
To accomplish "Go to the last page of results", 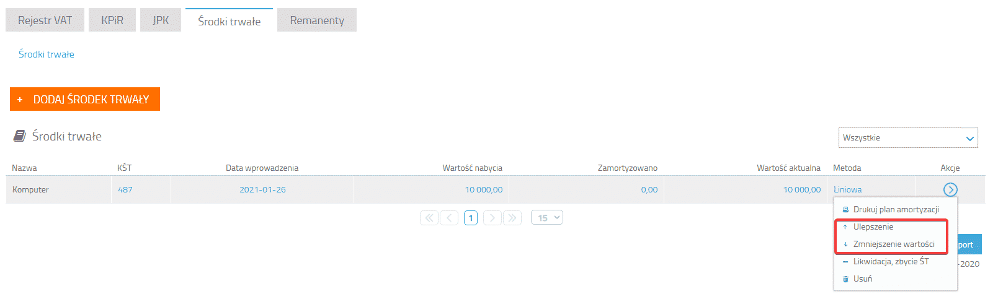I will [512, 218].
